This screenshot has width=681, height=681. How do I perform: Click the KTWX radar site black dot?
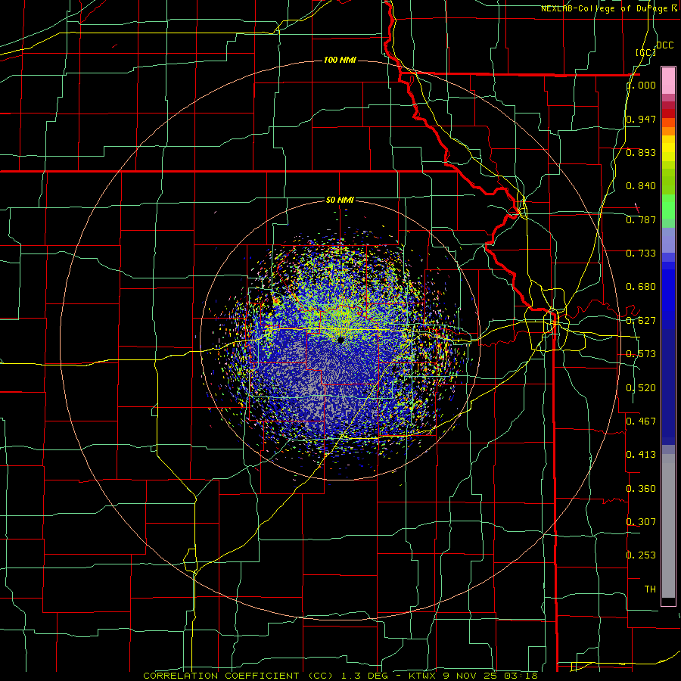click(340, 340)
